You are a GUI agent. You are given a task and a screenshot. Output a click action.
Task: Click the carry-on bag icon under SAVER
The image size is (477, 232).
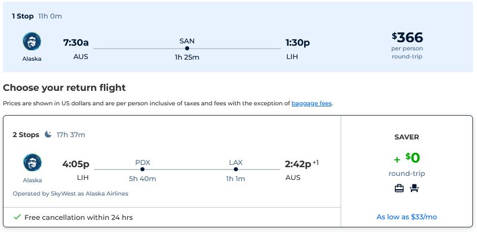click(399, 189)
